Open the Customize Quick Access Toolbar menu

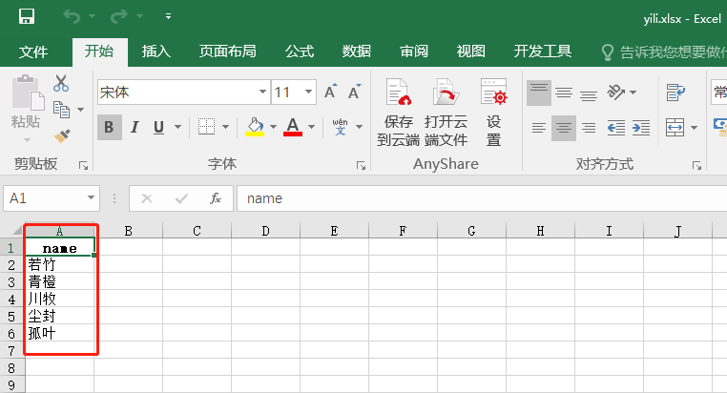pos(168,16)
